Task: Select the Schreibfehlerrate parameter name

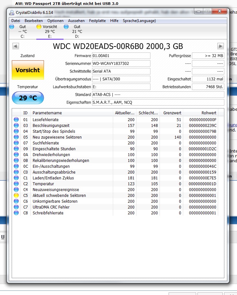Action: (48, 213)
